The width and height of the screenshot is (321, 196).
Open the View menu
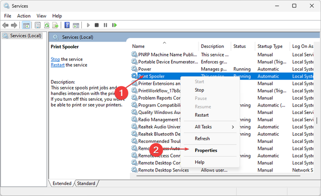[x=41, y=16]
